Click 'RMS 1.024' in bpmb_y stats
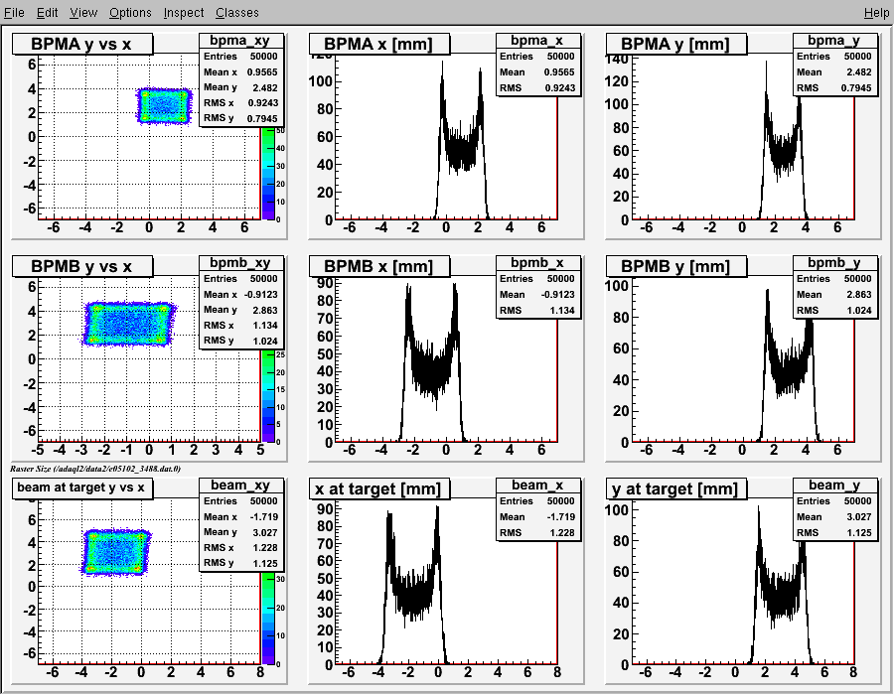894x695 pixels. coord(834,310)
